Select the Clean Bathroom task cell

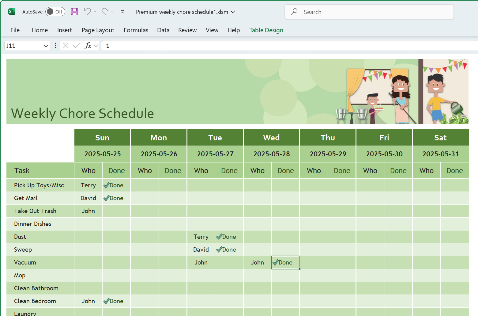coord(40,288)
